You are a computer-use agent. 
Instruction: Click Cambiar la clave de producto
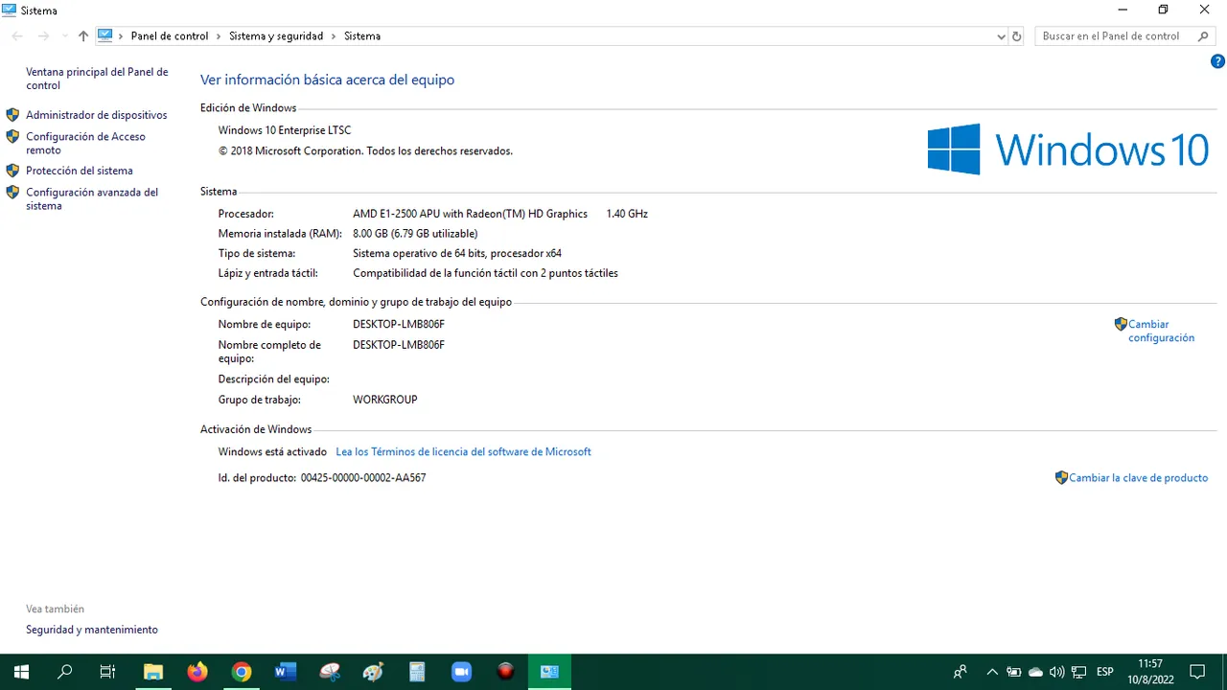pos(1139,477)
